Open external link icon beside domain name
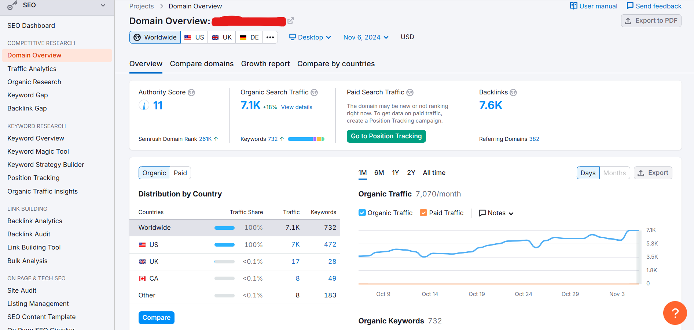This screenshot has width=694, height=330. pos(291,21)
